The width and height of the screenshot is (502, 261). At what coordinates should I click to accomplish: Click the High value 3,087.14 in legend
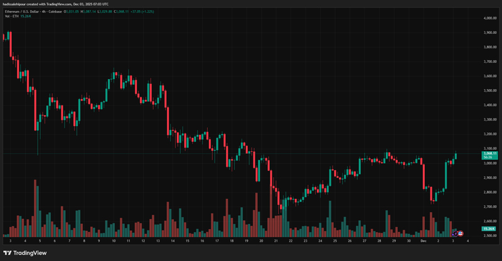84,12
